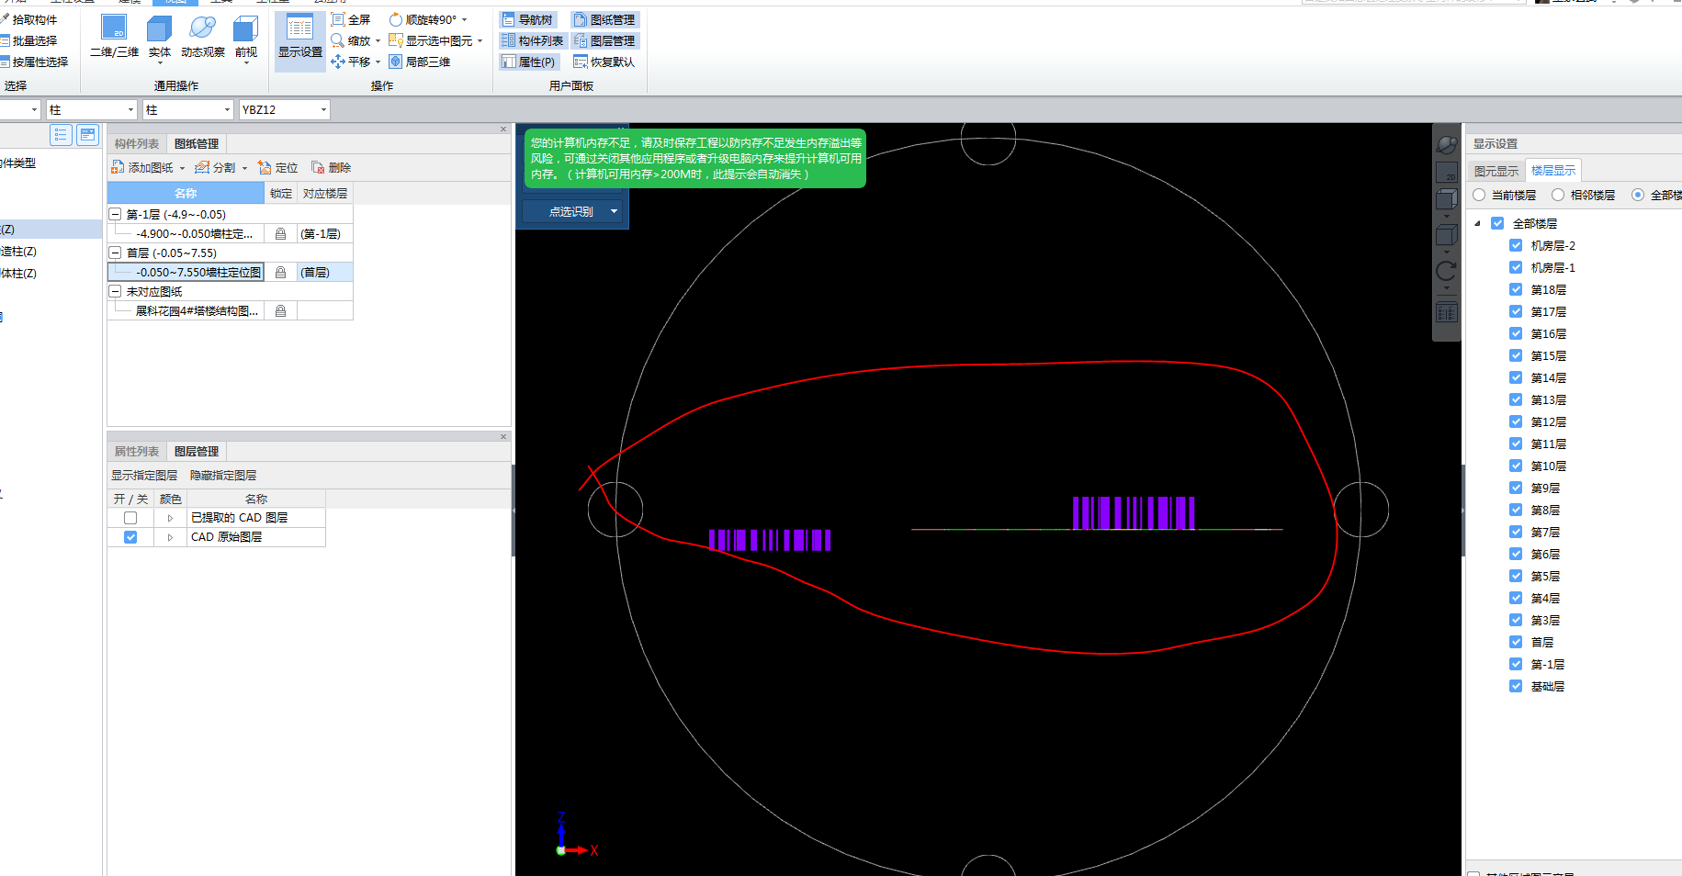Activate 局部三维 partial 3D view
The height and width of the screenshot is (876, 1682).
coord(420,62)
